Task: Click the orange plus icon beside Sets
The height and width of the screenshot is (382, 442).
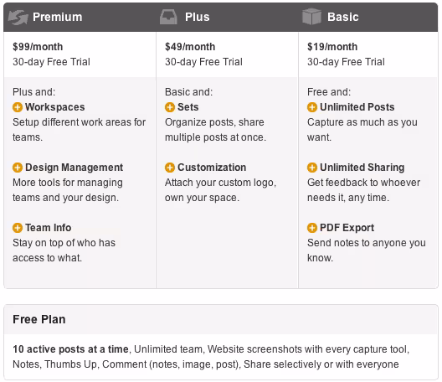Action: point(170,107)
